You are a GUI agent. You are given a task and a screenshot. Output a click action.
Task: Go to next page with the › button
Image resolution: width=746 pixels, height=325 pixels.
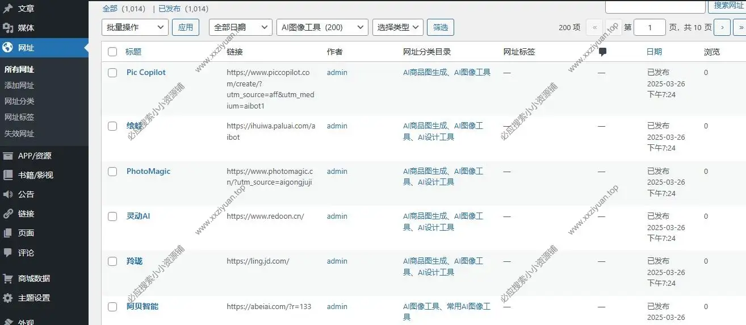pos(722,27)
